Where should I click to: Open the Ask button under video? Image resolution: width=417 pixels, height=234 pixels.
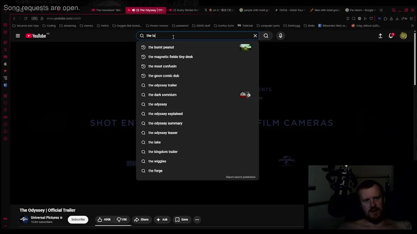[162, 220]
